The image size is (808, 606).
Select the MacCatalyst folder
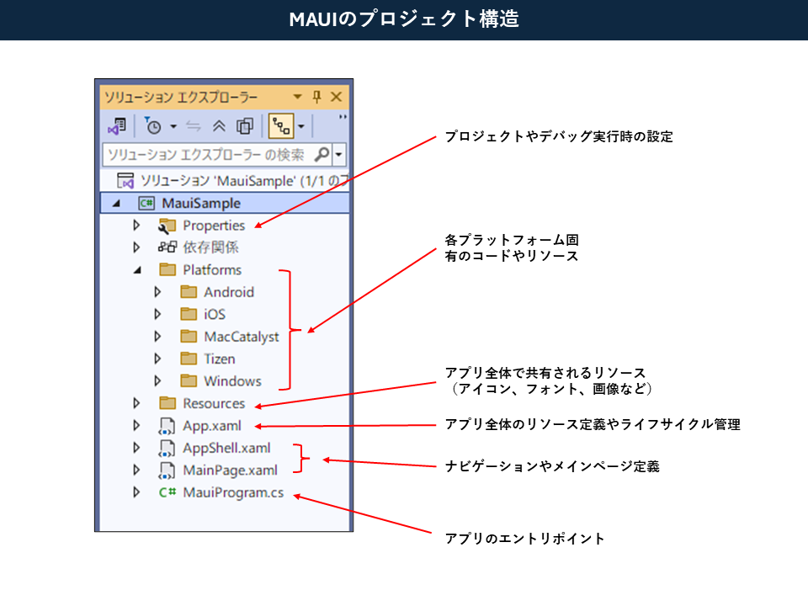pos(242,337)
